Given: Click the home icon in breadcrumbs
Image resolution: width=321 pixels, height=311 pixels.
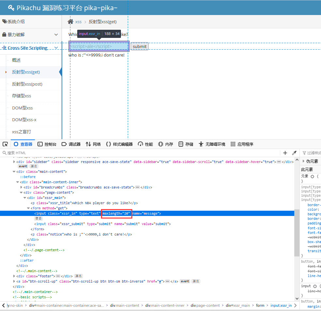Looking at the screenshot, I should point(70,22).
